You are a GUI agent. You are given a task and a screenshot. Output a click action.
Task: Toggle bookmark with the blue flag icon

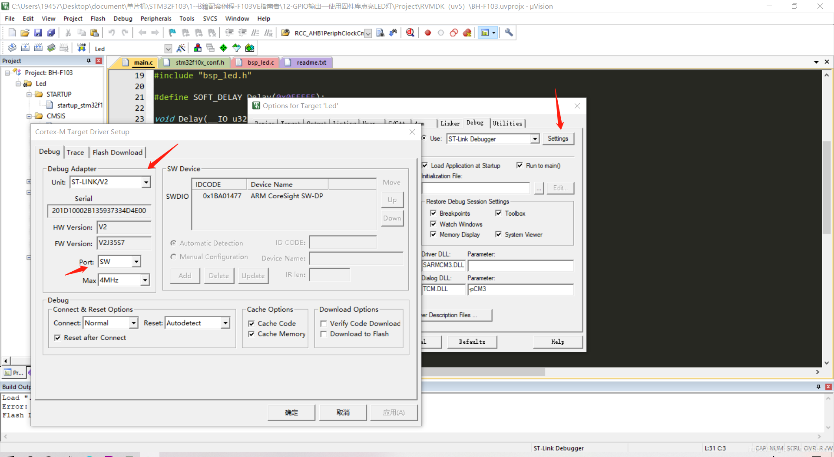[172, 33]
